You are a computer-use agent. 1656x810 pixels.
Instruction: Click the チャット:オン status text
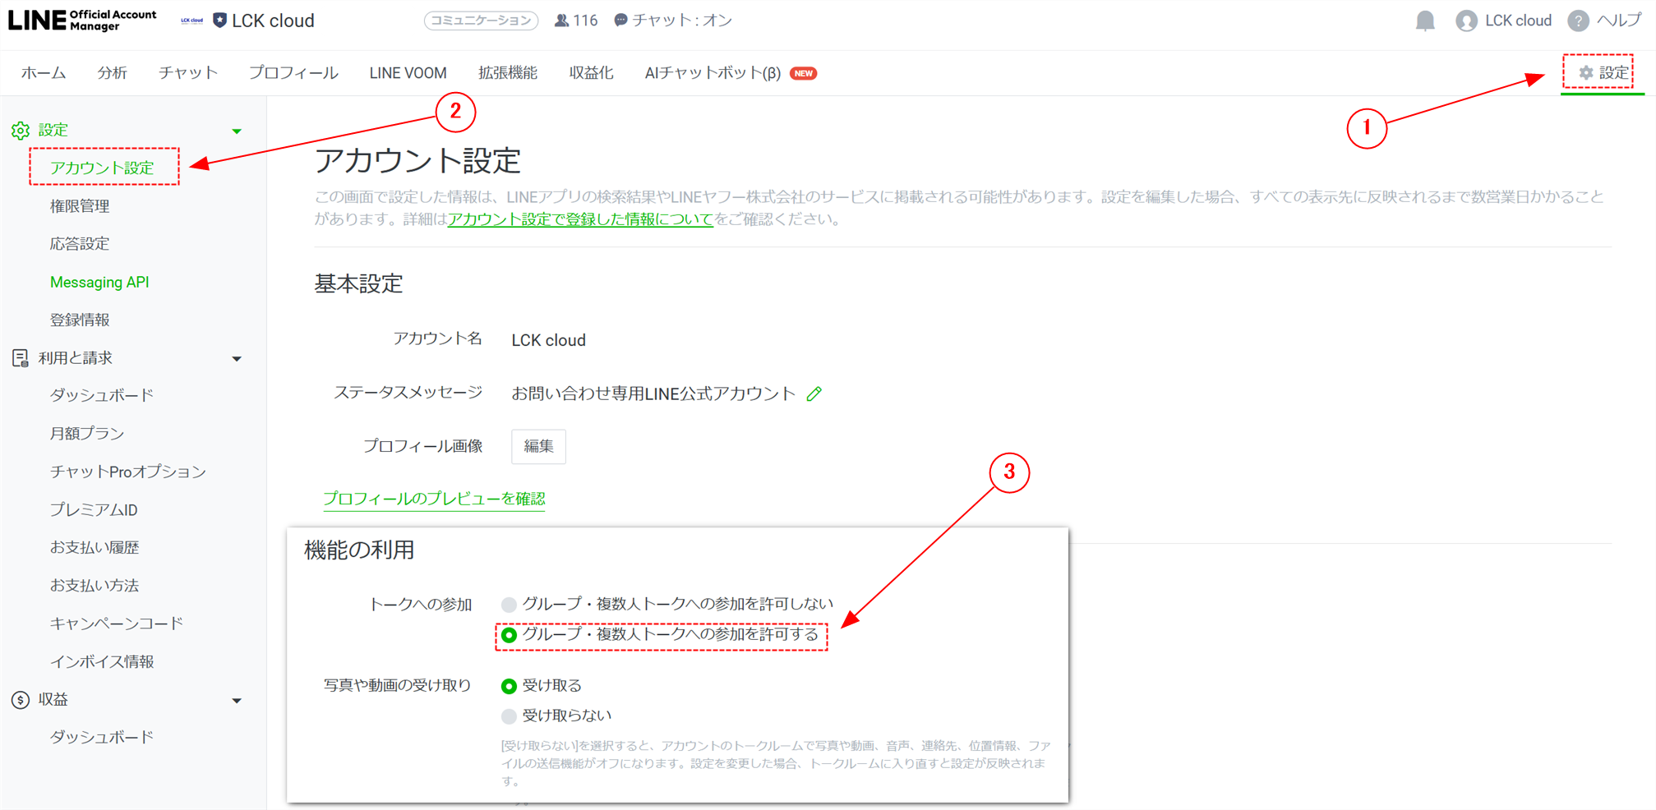click(x=682, y=21)
